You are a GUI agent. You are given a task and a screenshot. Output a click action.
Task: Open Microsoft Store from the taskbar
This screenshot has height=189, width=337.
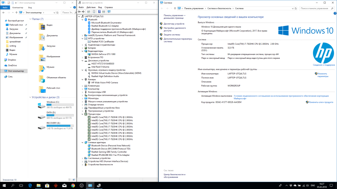pos(47,185)
